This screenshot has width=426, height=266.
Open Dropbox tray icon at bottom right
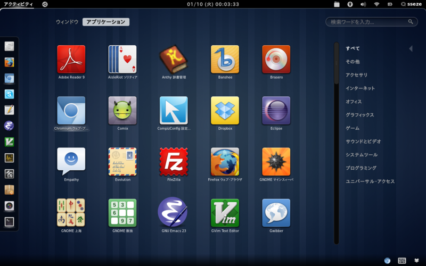tap(416, 261)
